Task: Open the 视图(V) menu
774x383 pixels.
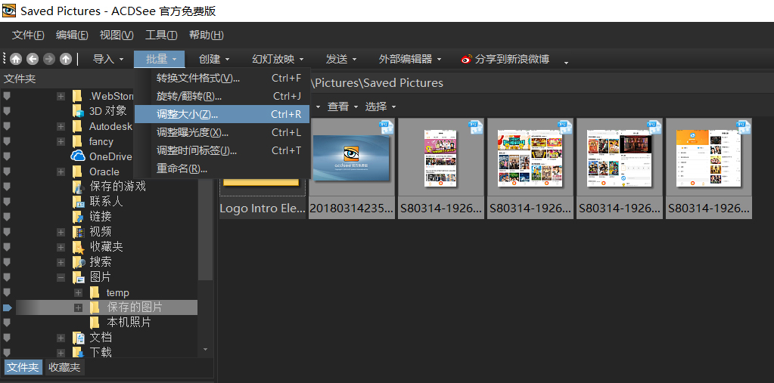Action: [117, 35]
